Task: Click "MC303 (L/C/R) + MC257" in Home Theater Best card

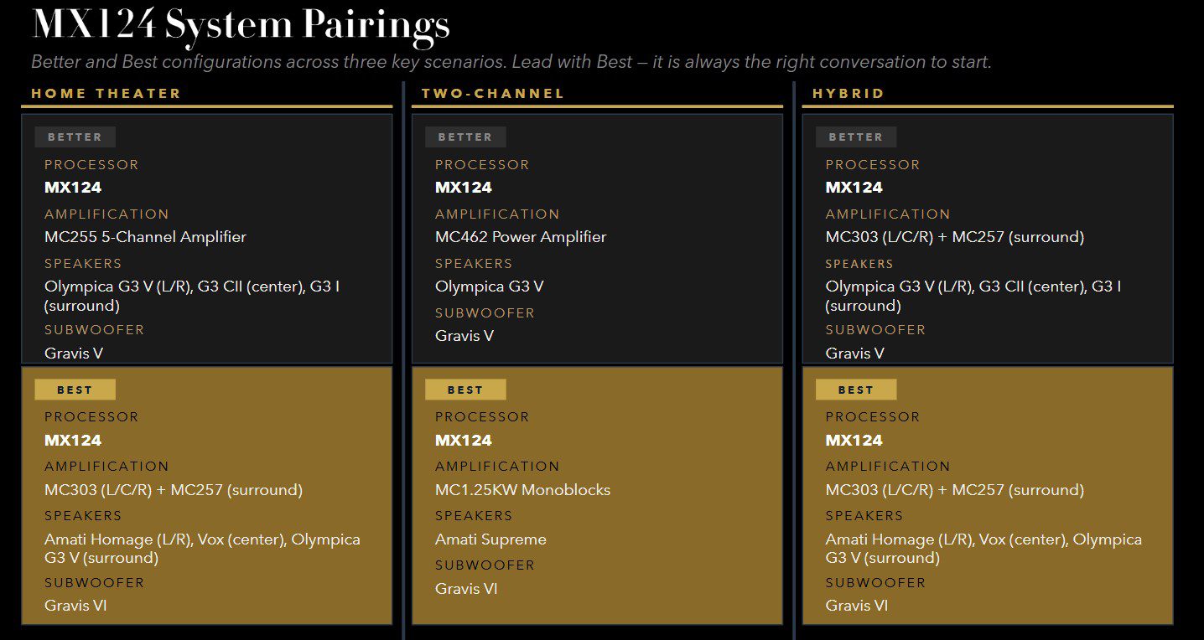Action: point(174,490)
